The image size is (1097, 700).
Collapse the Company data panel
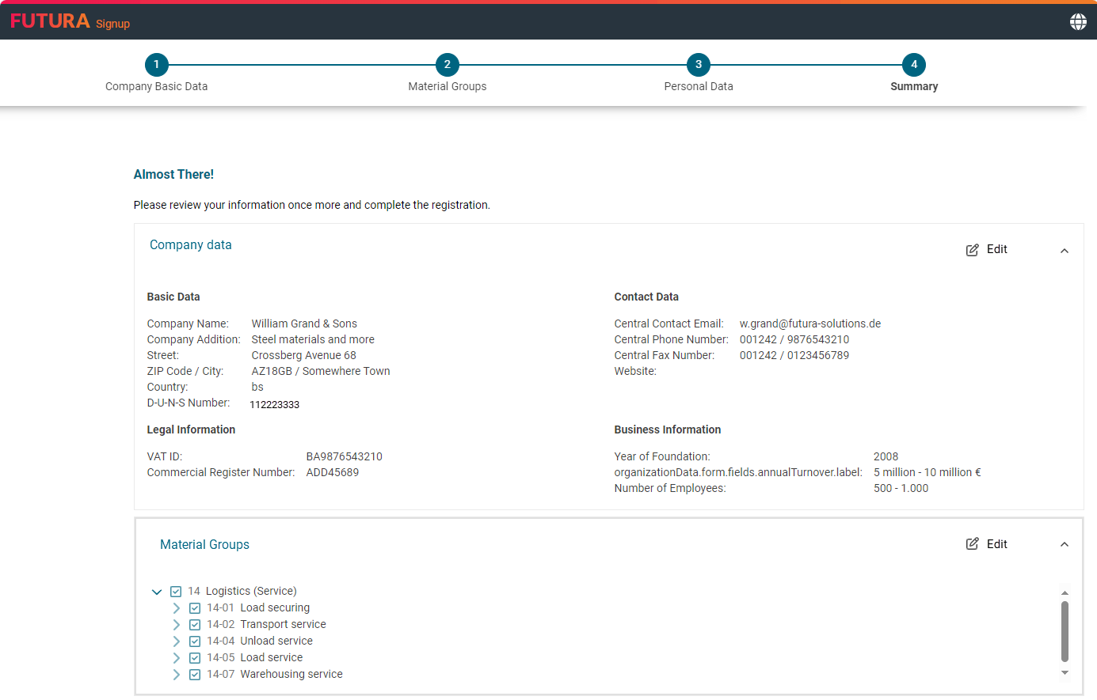1064,251
